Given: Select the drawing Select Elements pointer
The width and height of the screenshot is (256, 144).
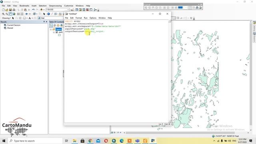Looking at the screenshot, I should [x=13, y=18].
